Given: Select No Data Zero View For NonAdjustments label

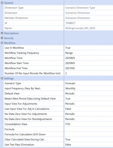Looking at the screenshot, I should pyautogui.click(x=28, y=119).
